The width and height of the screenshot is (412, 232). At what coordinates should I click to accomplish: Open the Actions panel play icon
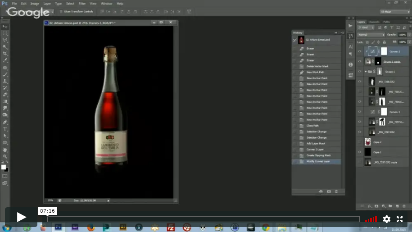click(x=350, y=26)
